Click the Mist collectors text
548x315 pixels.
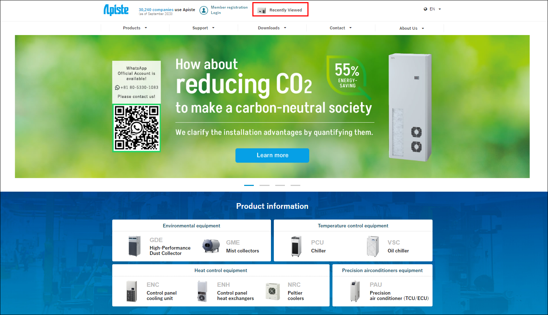coord(243,251)
